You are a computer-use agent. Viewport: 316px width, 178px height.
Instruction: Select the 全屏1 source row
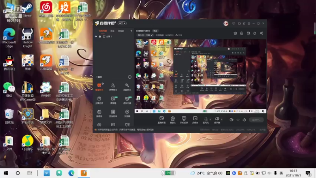114,36
